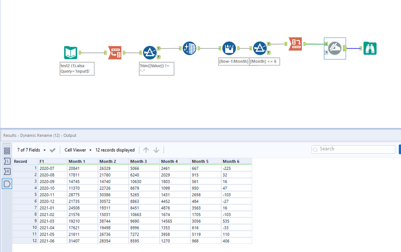The height and width of the screenshot is (252, 401).
Task: Show metadata view in results panel
Action: click(x=7, y=151)
